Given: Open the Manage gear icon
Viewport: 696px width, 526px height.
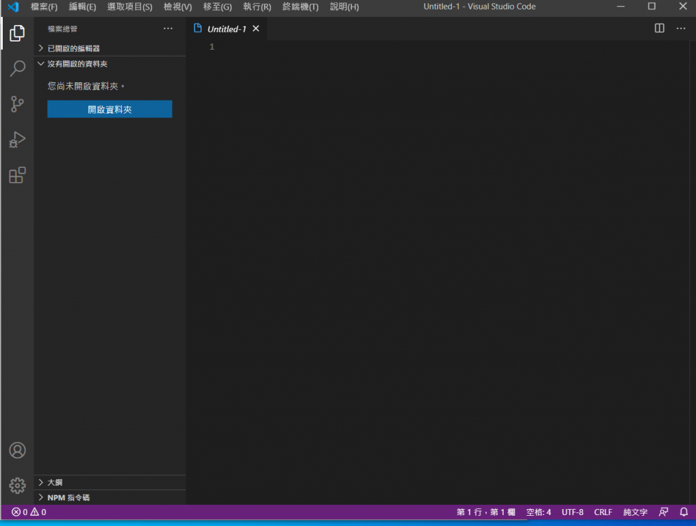Looking at the screenshot, I should point(17,485).
